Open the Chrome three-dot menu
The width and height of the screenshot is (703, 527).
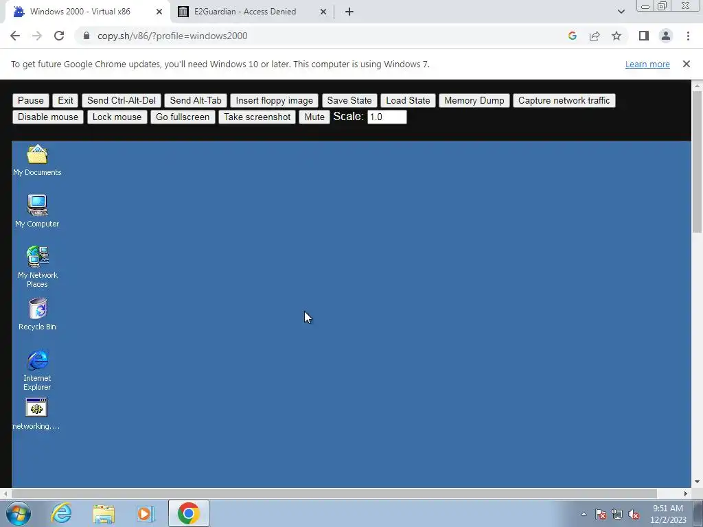click(x=688, y=36)
